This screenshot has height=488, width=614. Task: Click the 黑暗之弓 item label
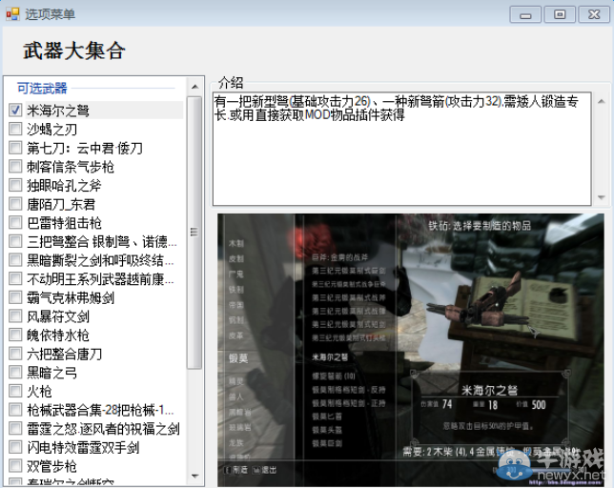coord(51,373)
